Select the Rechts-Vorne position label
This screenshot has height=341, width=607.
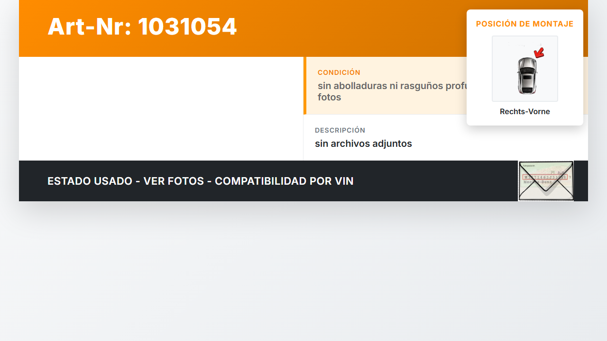click(x=525, y=112)
